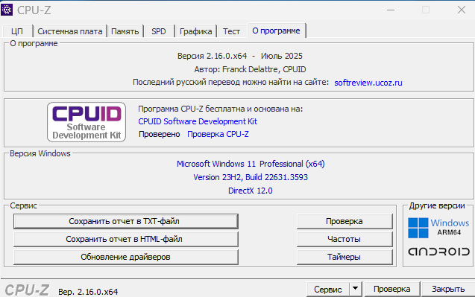This screenshot has width=475, height=297.
Task: Select the Память tab
Action: 125,31
